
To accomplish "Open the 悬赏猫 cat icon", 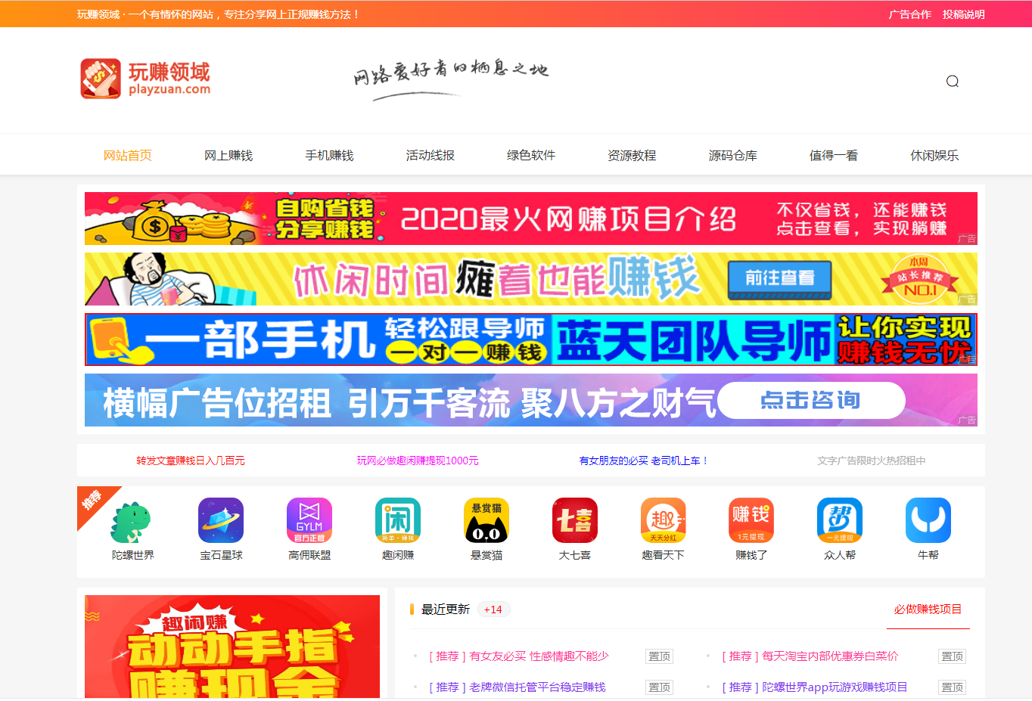I will coord(486,521).
